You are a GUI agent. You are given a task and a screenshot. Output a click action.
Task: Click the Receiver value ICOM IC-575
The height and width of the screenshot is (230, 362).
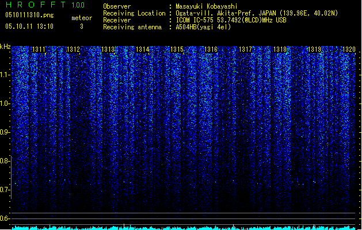click(195, 20)
